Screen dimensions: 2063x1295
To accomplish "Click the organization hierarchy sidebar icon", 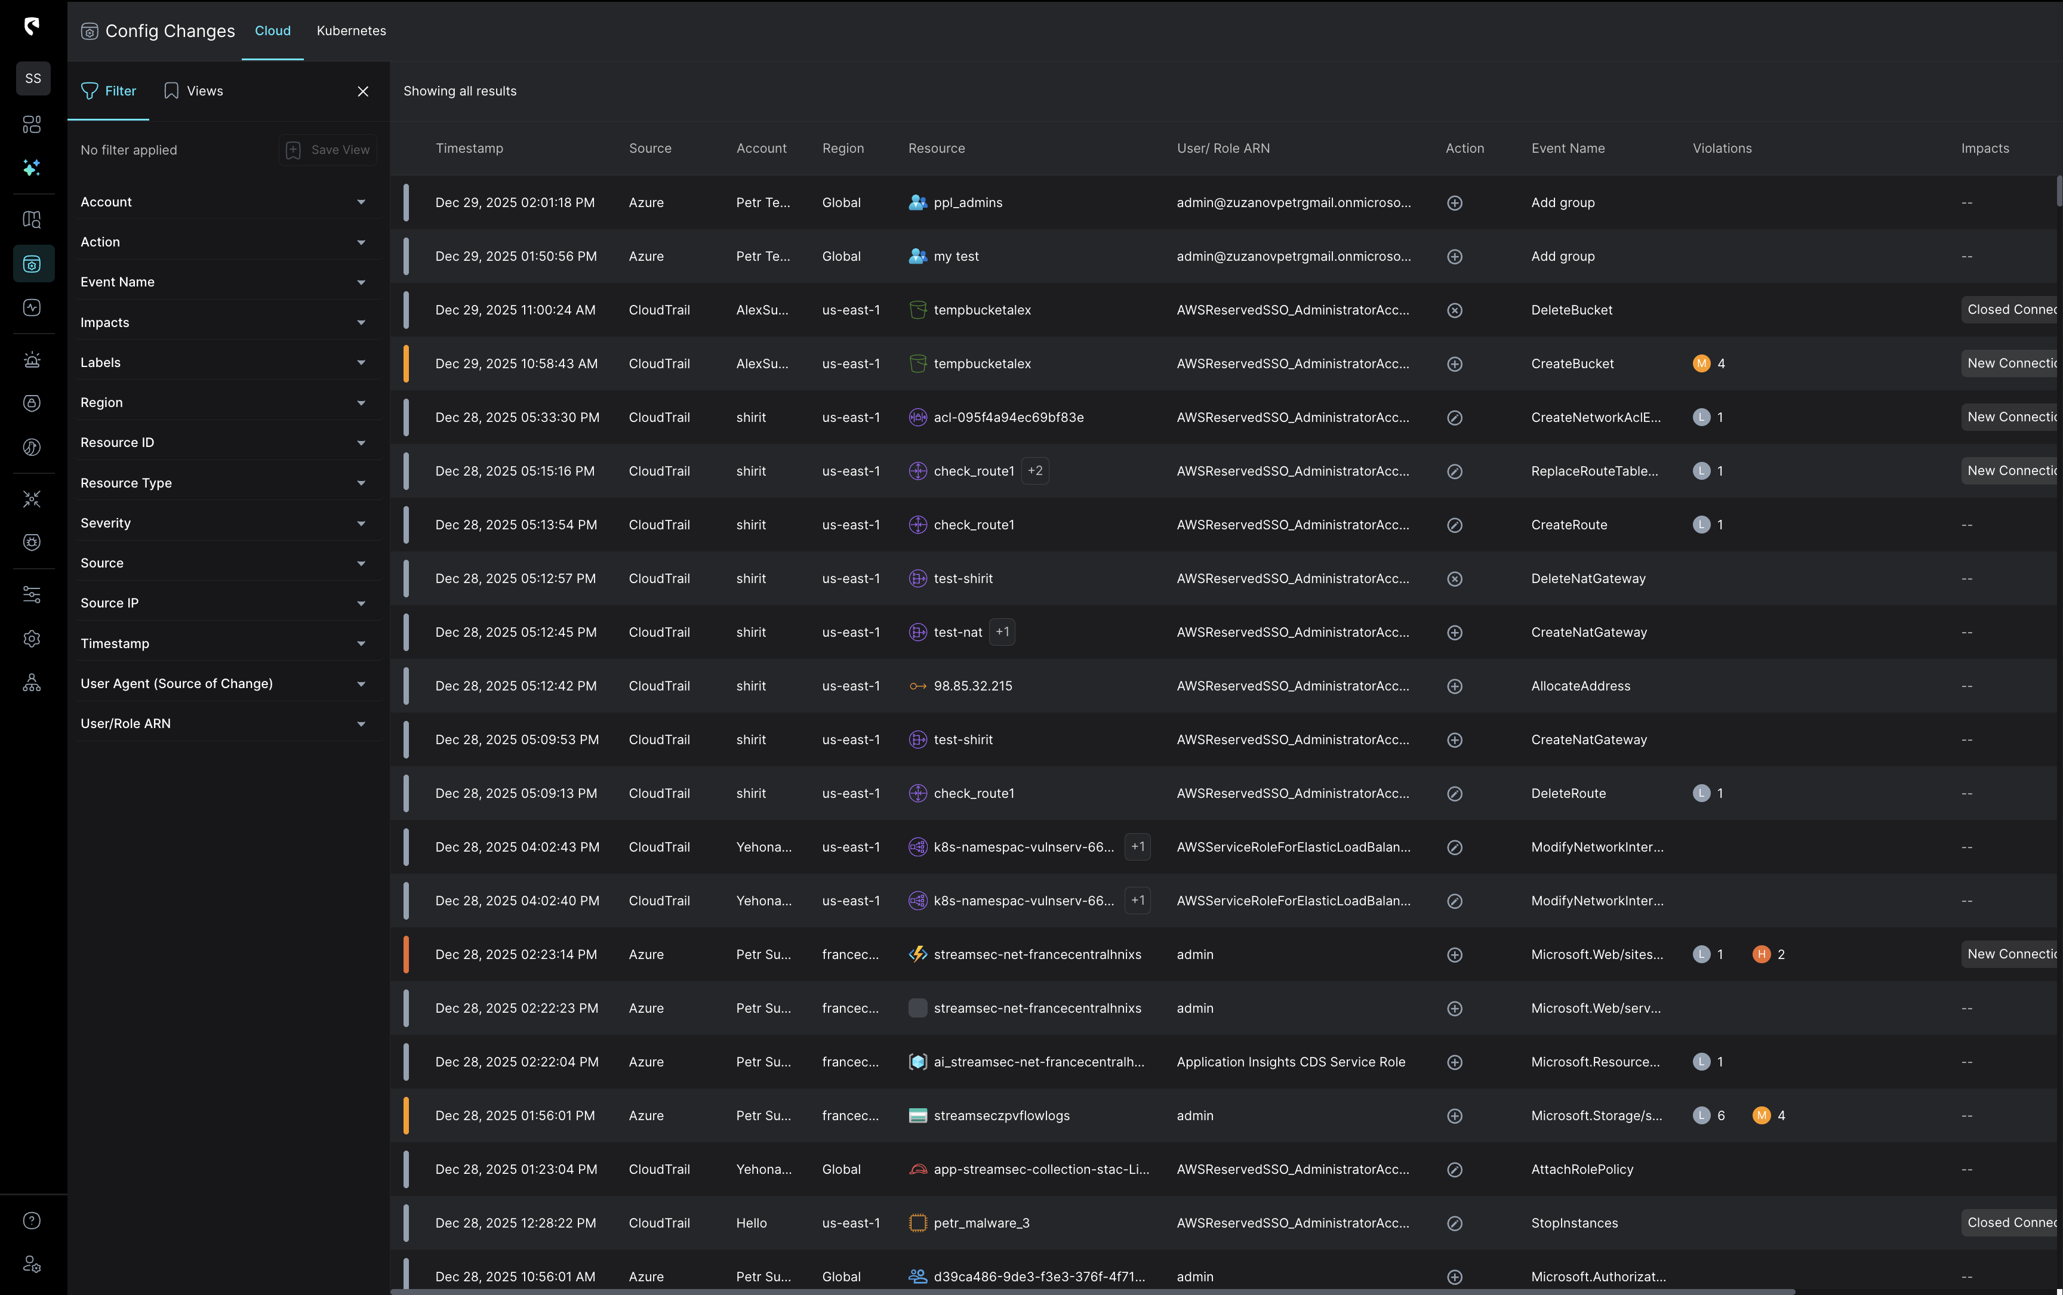I will point(32,683).
